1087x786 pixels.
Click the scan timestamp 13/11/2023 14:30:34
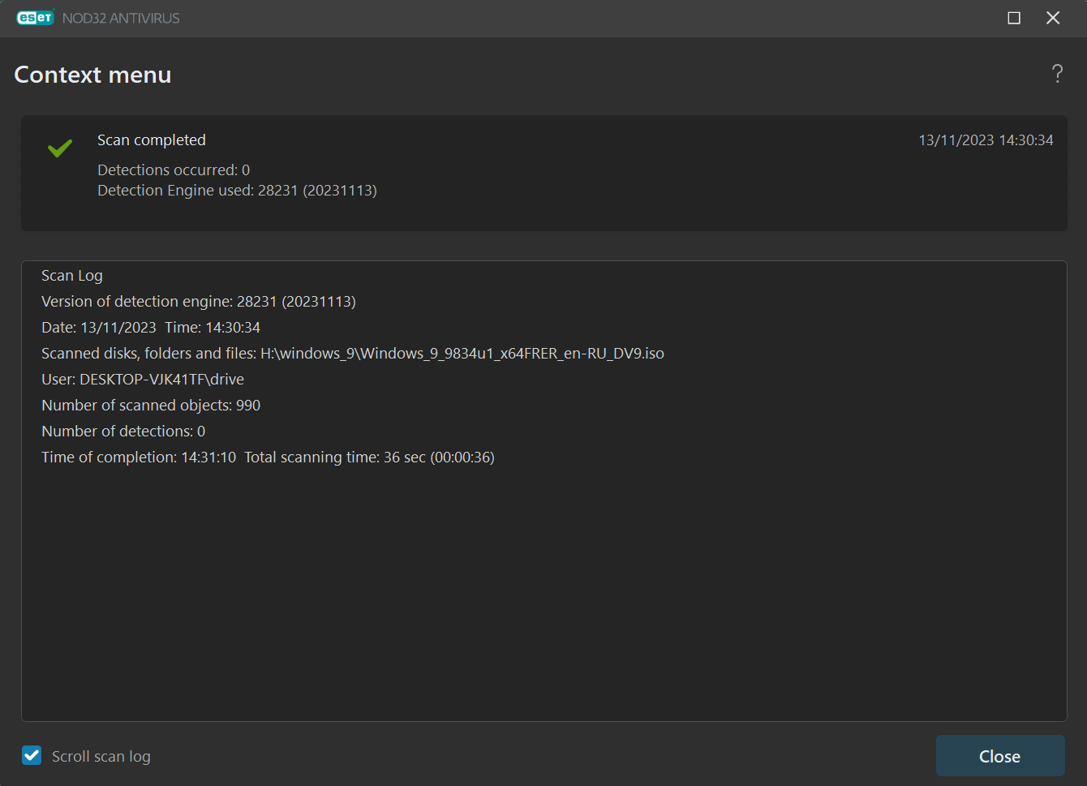click(986, 140)
